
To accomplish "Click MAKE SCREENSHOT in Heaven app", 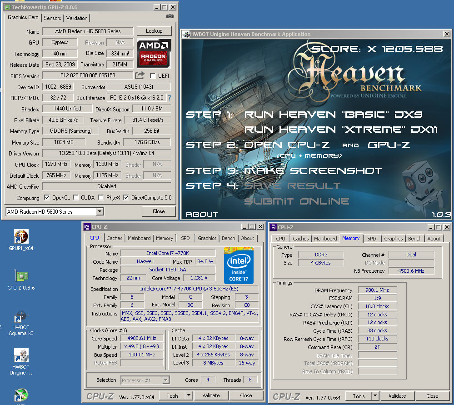I will [313, 171].
